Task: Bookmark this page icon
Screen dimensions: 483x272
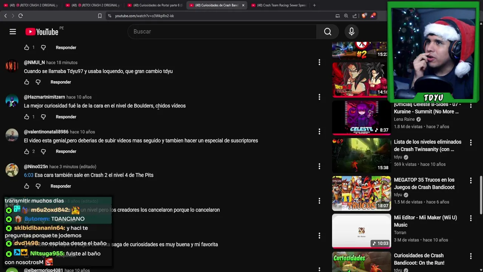Action: (100, 16)
